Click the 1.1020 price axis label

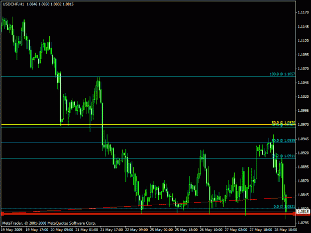(303, 96)
